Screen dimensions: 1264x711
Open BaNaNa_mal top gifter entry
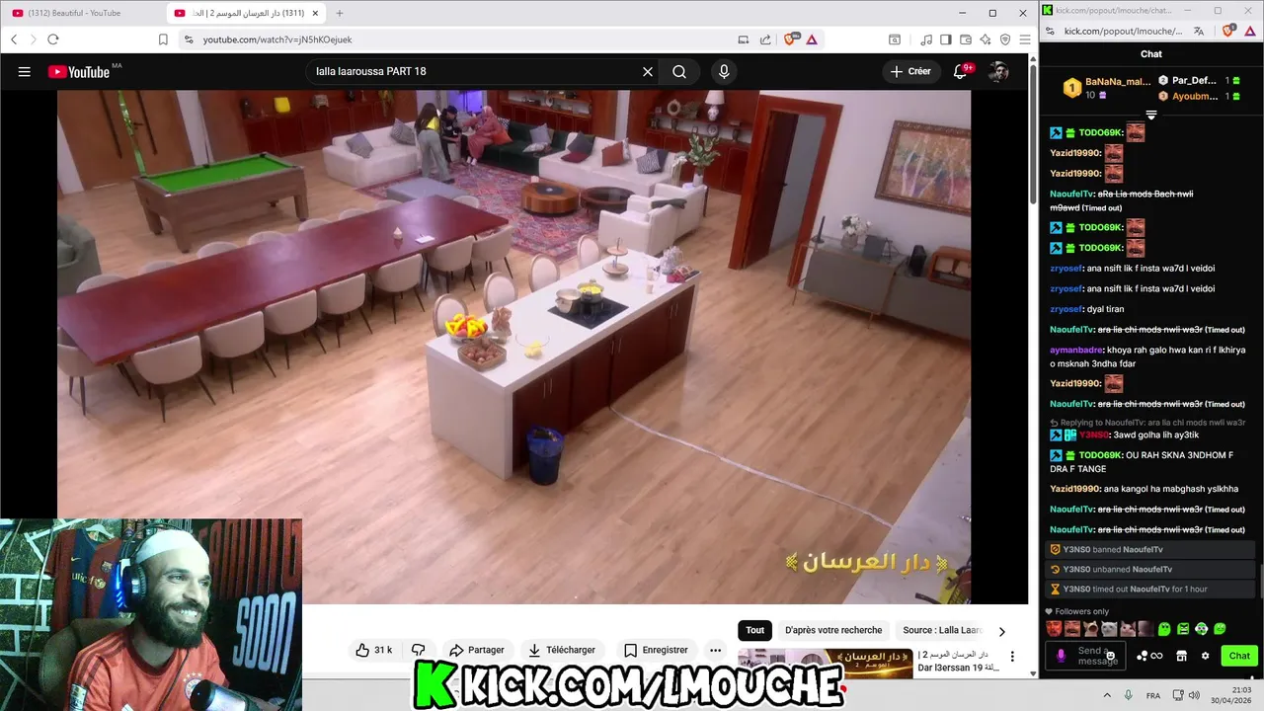coord(1106,88)
